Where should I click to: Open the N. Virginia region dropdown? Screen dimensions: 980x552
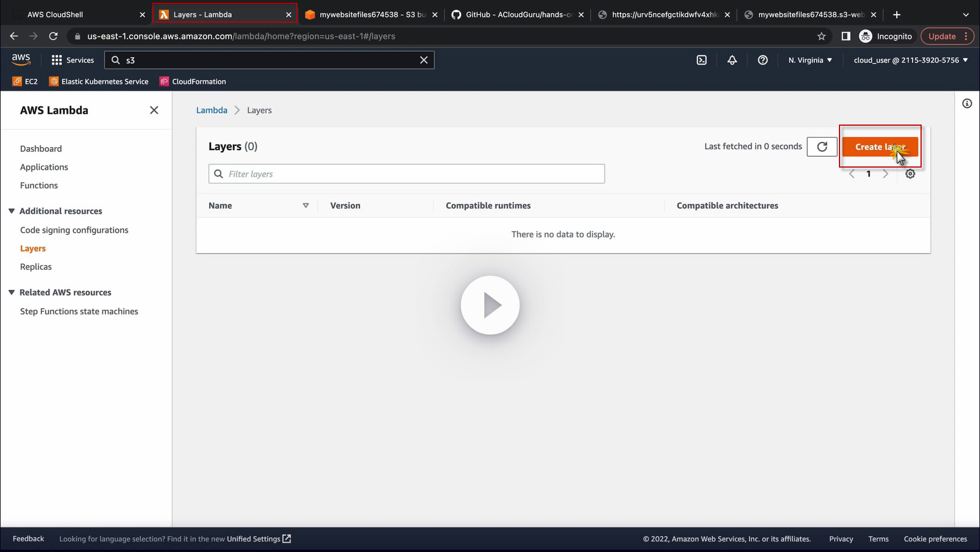(x=810, y=60)
